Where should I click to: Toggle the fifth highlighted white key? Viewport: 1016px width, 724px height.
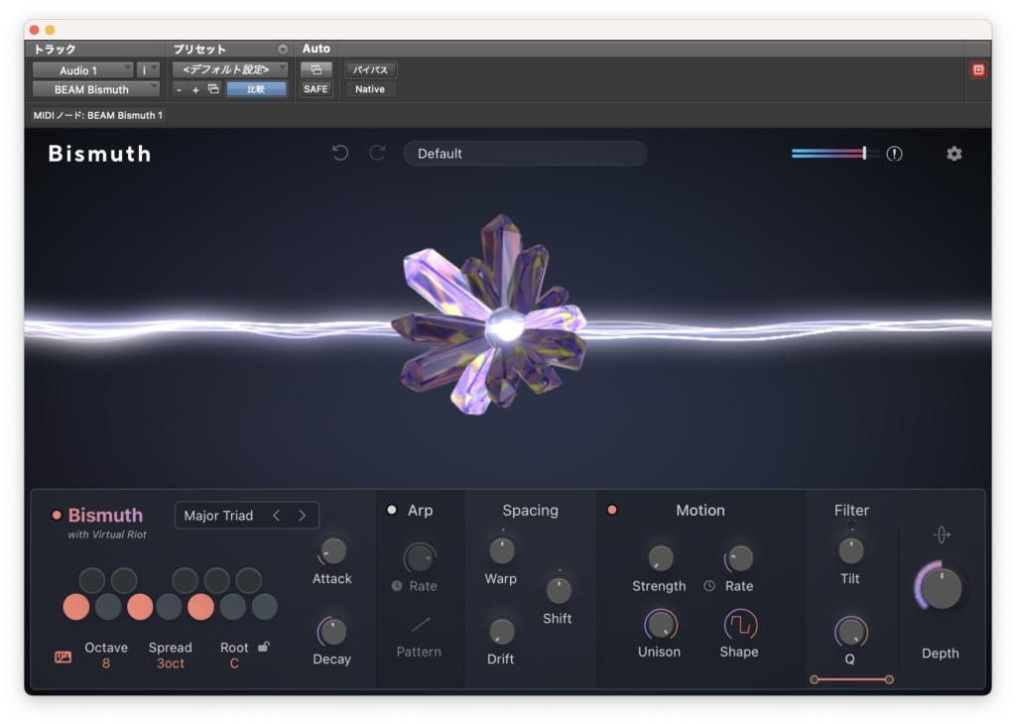coord(200,607)
